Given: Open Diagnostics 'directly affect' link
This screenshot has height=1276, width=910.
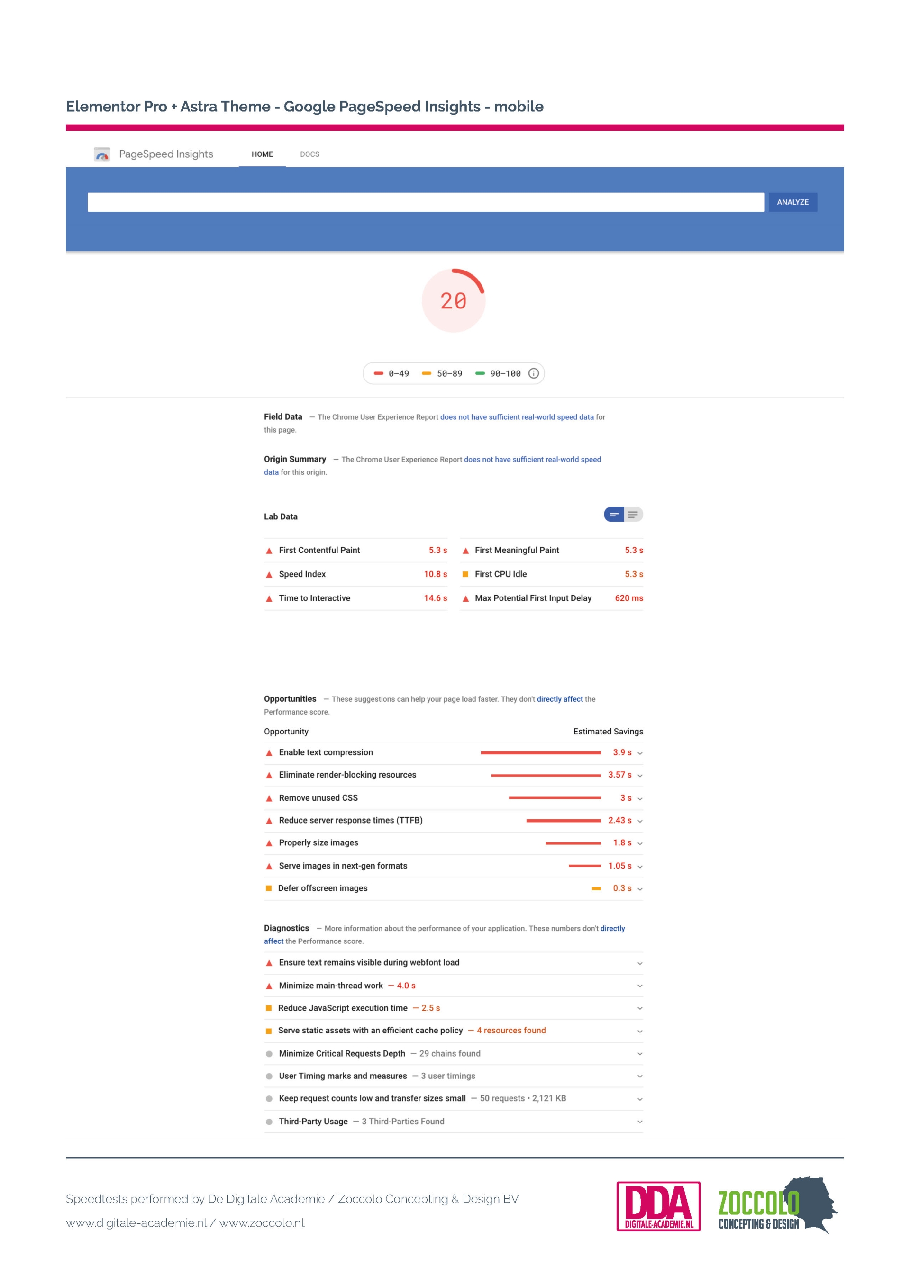Looking at the screenshot, I should tap(612, 928).
